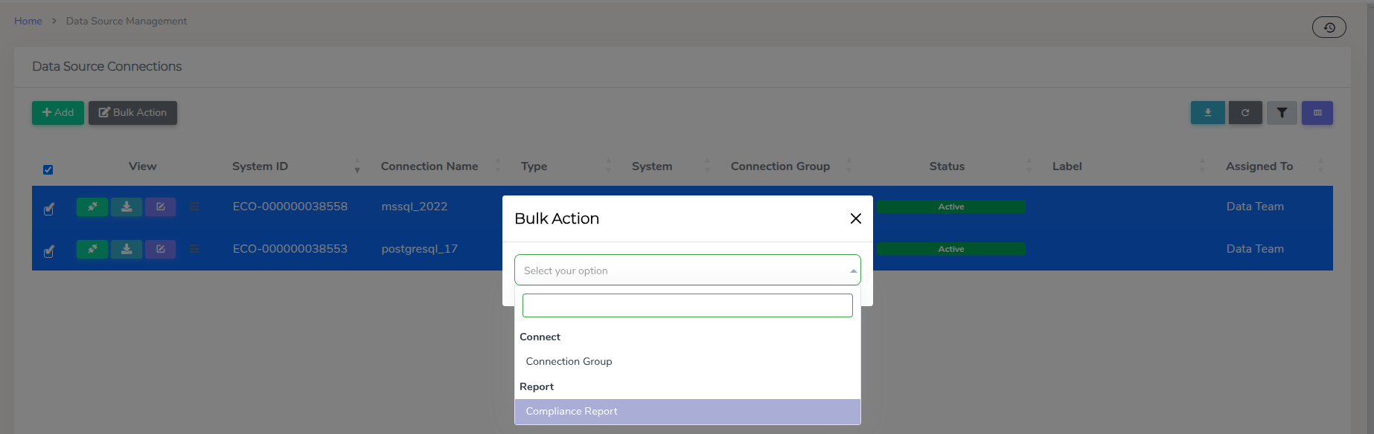Click the Data Source Management breadcrumb text
Screen dimensions: 1374x434
tap(127, 21)
